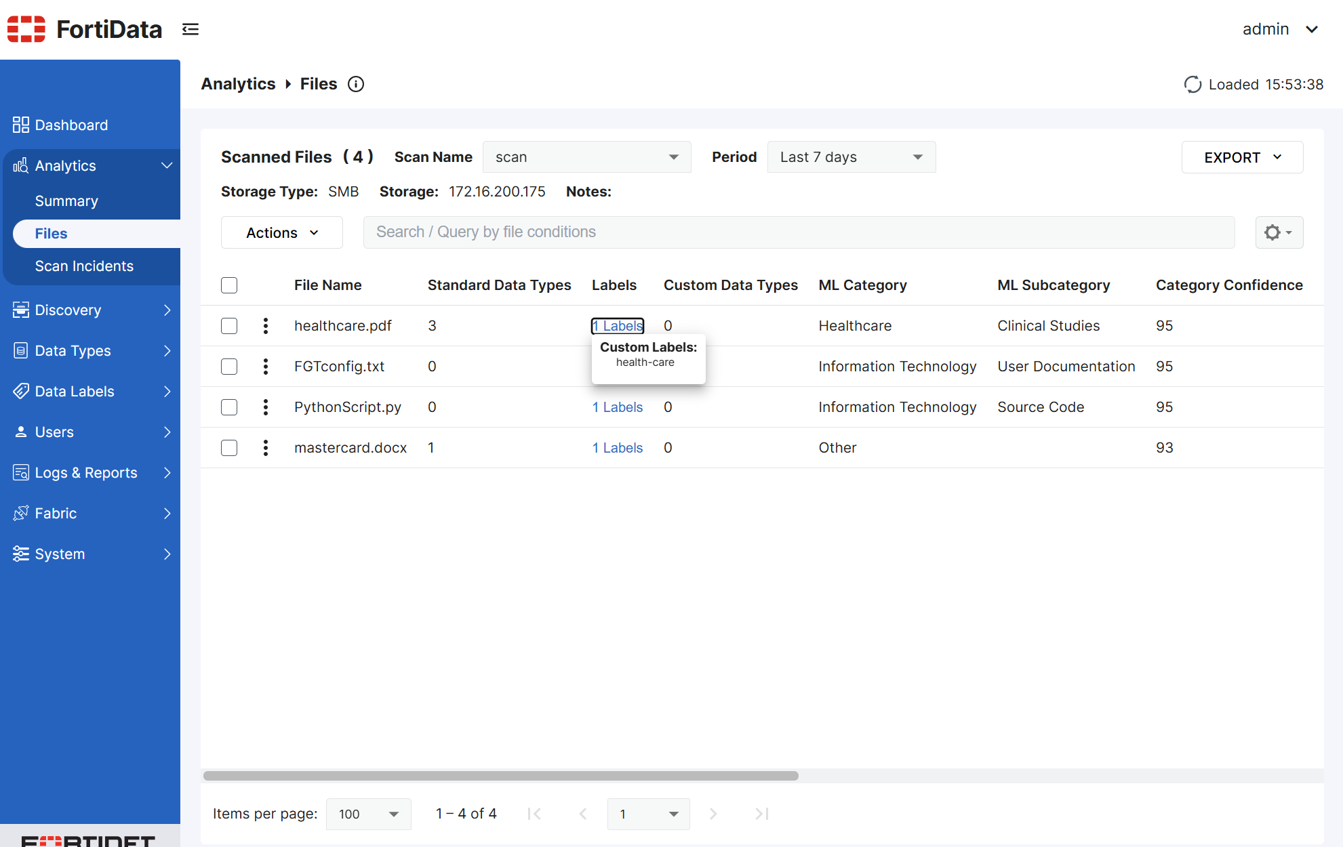Click the horizontal table scrollbar
The image size is (1343, 847).
point(500,776)
